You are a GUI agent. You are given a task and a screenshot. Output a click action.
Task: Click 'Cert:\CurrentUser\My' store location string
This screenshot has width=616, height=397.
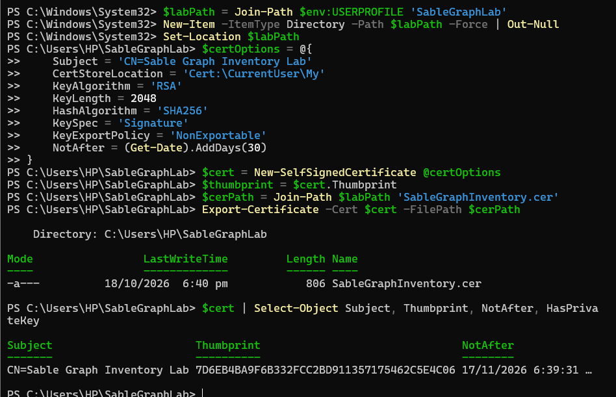(x=254, y=73)
